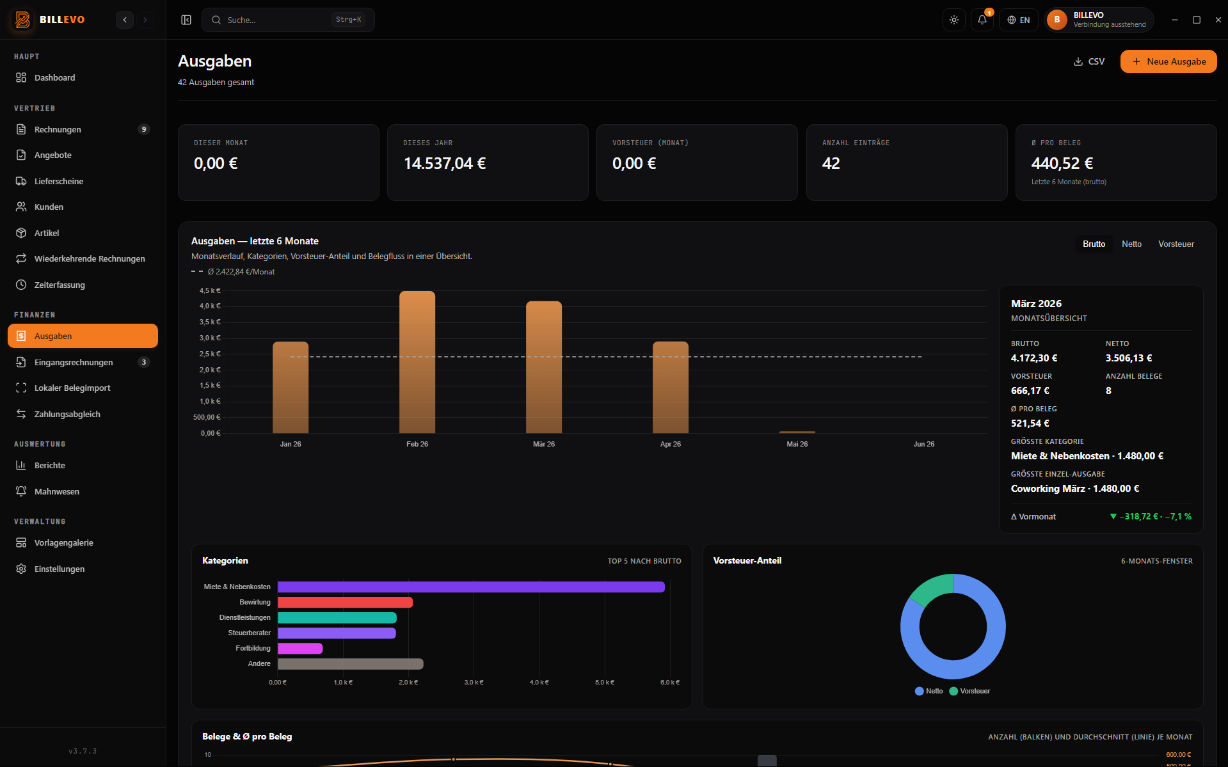Go back with the left chevron button
The height and width of the screenshot is (767, 1228).
125,20
